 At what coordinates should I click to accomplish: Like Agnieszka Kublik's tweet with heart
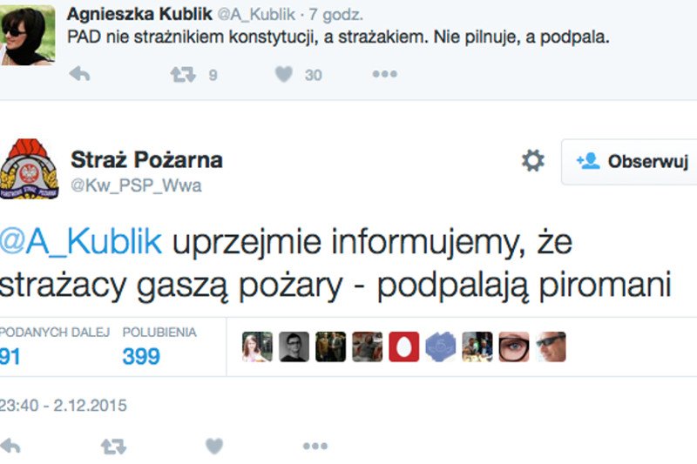click(284, 75)
